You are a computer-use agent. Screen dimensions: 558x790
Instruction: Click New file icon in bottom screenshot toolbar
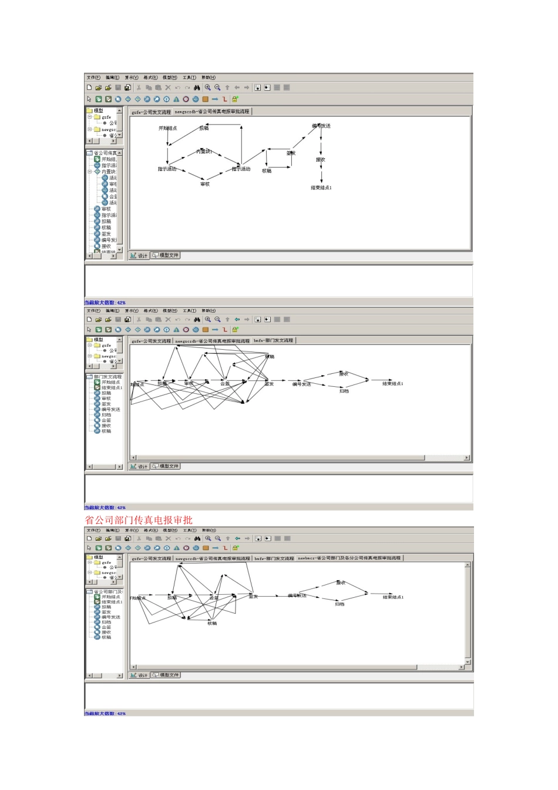pyautogui.click(x=89, y=538)
